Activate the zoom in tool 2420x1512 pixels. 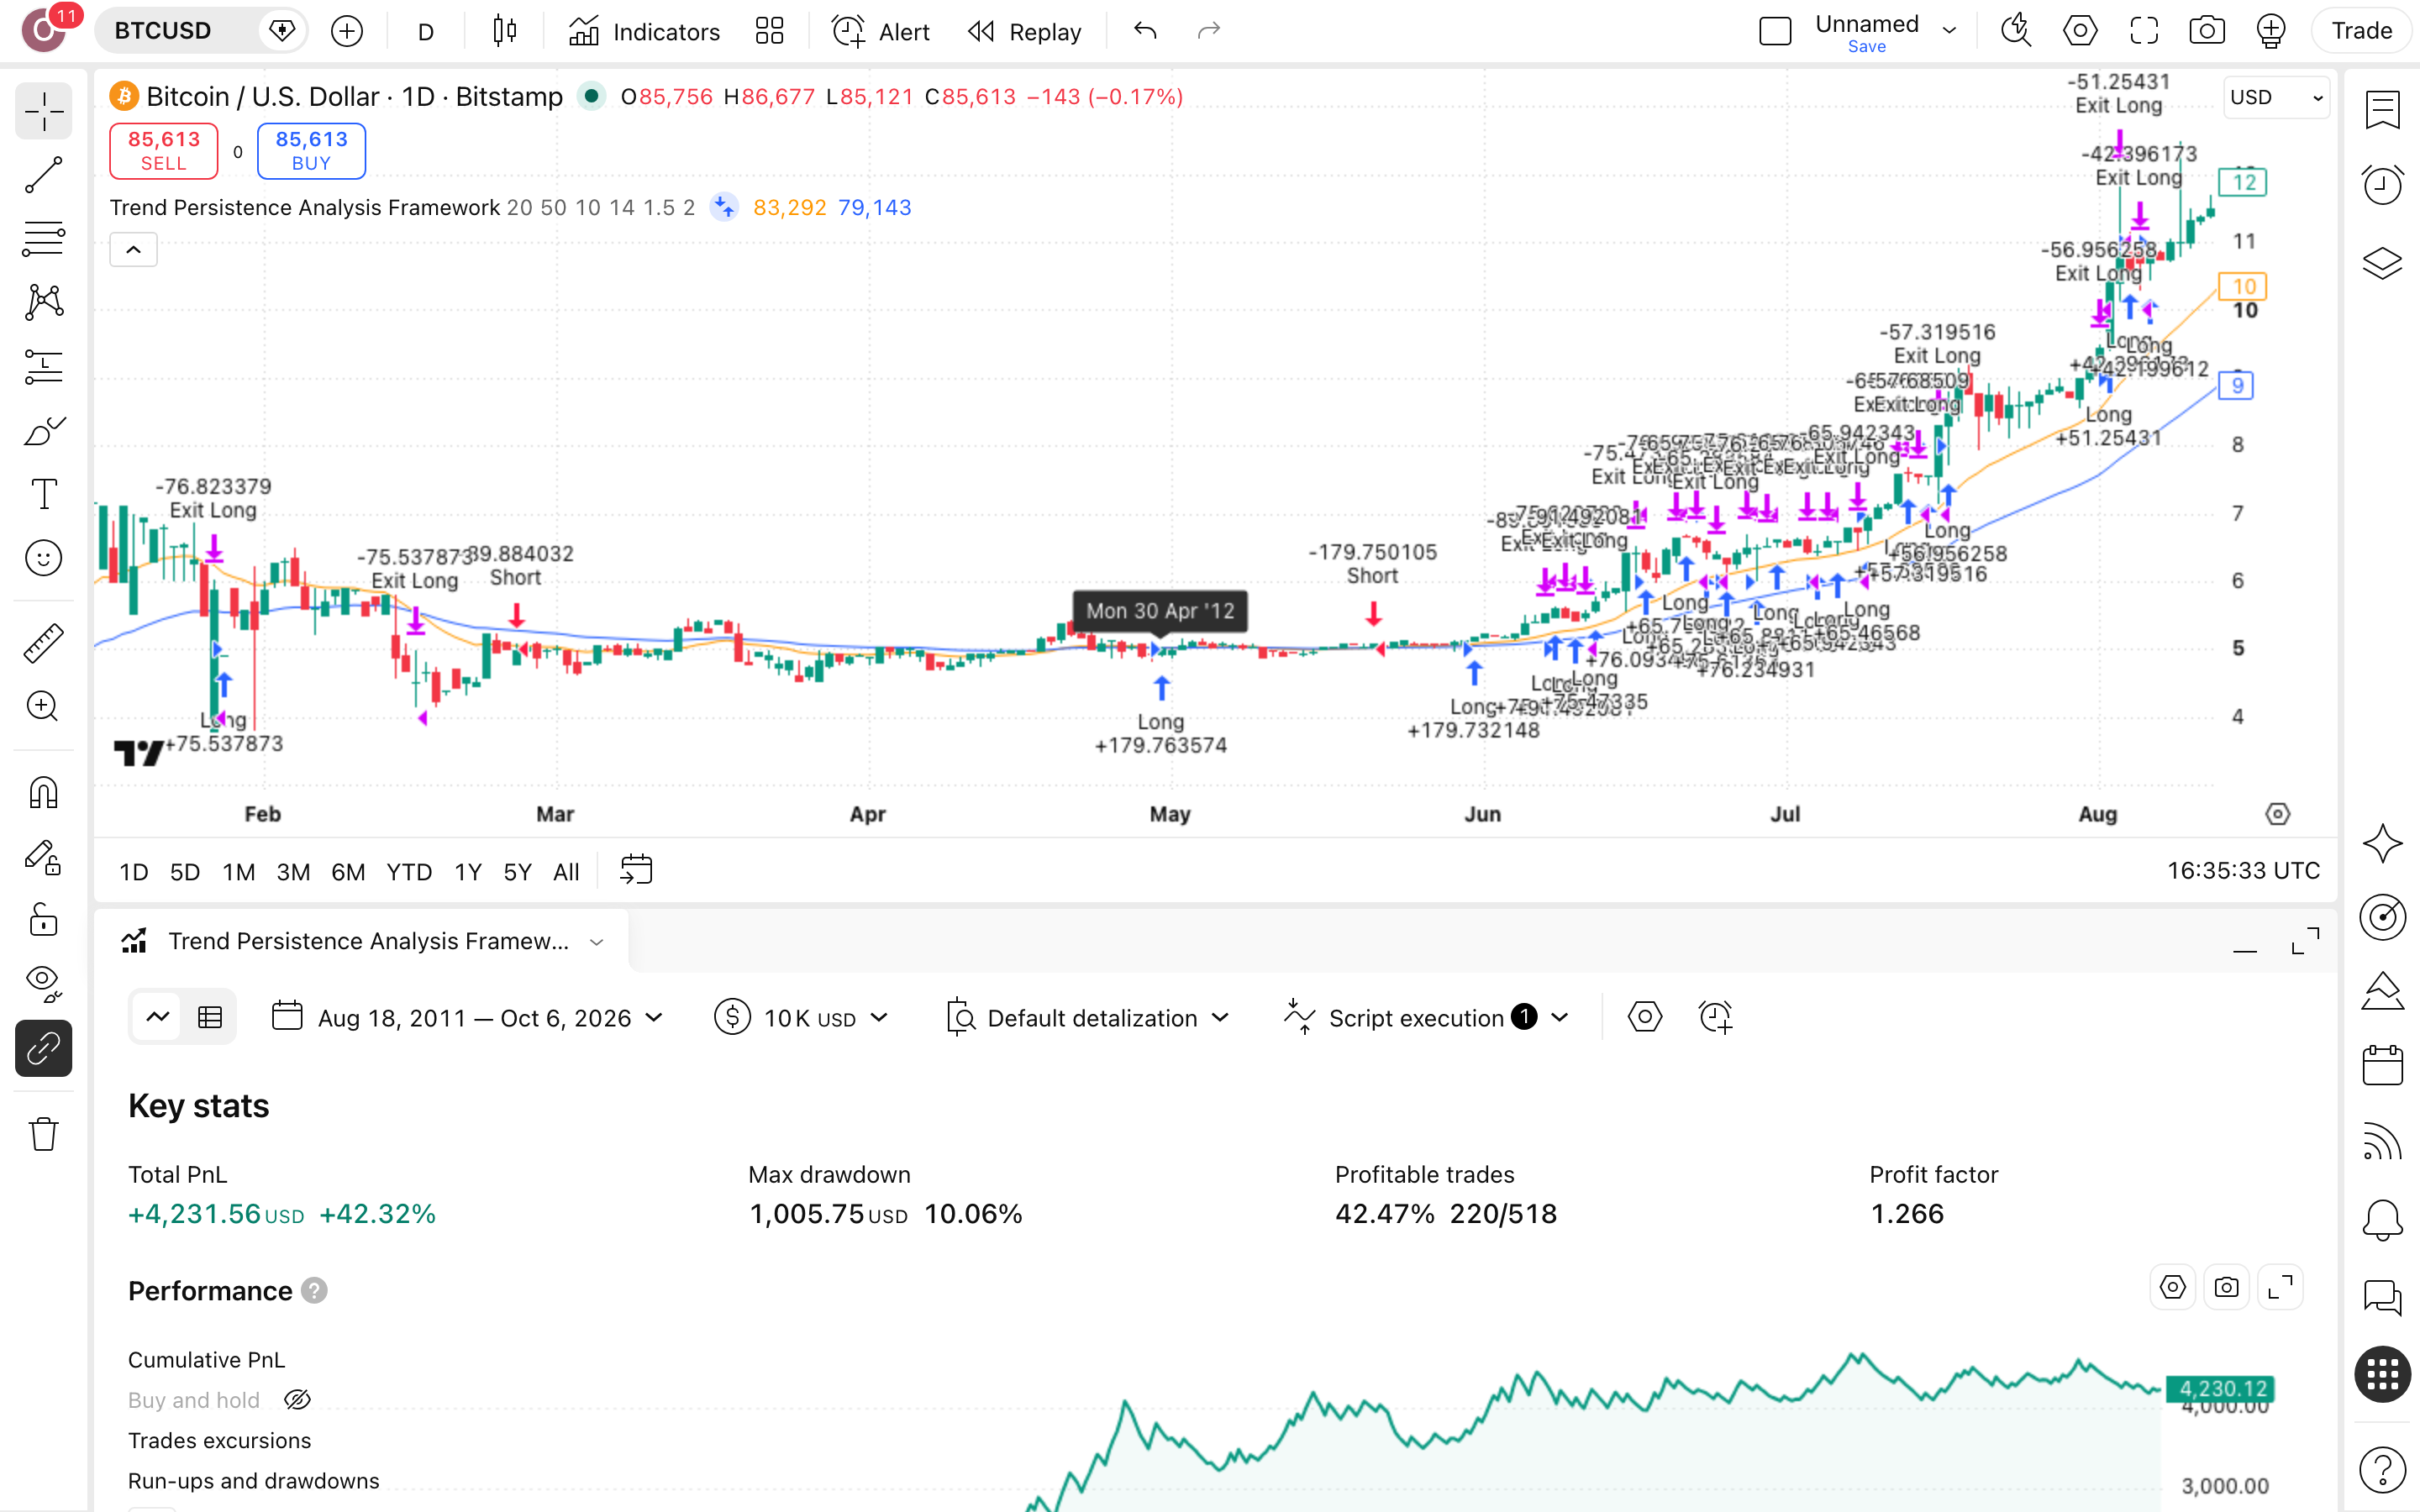point(43,707)
